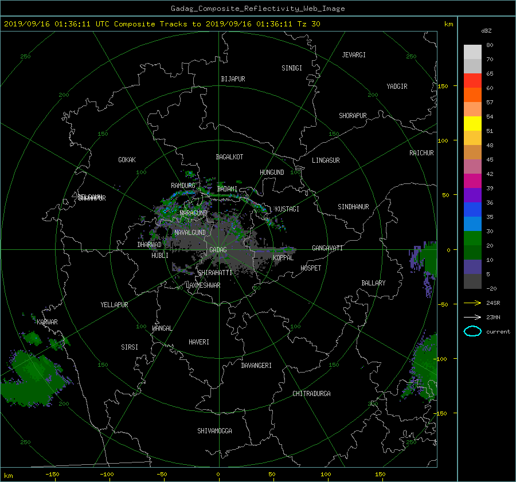
Task: Click the DHARWAD city label
Action: click(150, 245)
